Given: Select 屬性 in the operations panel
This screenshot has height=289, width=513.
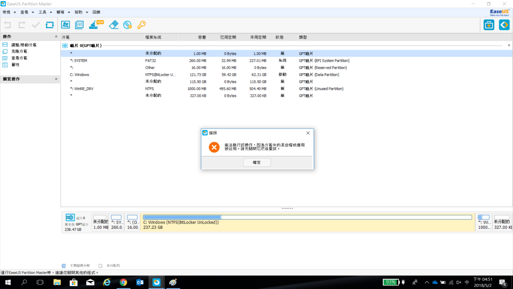Looking at the screenshot, I should tap(16, 65).
